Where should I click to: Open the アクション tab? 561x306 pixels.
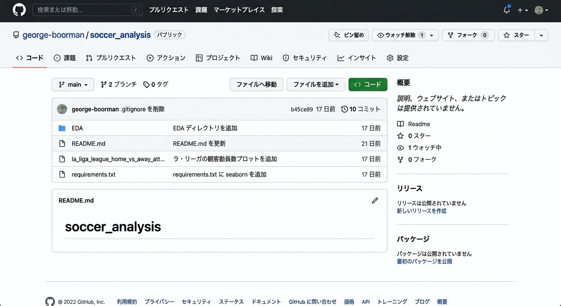(x=166, y=58)
